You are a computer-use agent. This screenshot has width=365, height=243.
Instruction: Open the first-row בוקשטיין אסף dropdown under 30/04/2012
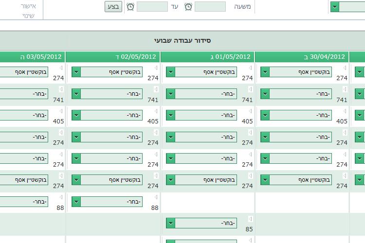click(x=265, y=72)
